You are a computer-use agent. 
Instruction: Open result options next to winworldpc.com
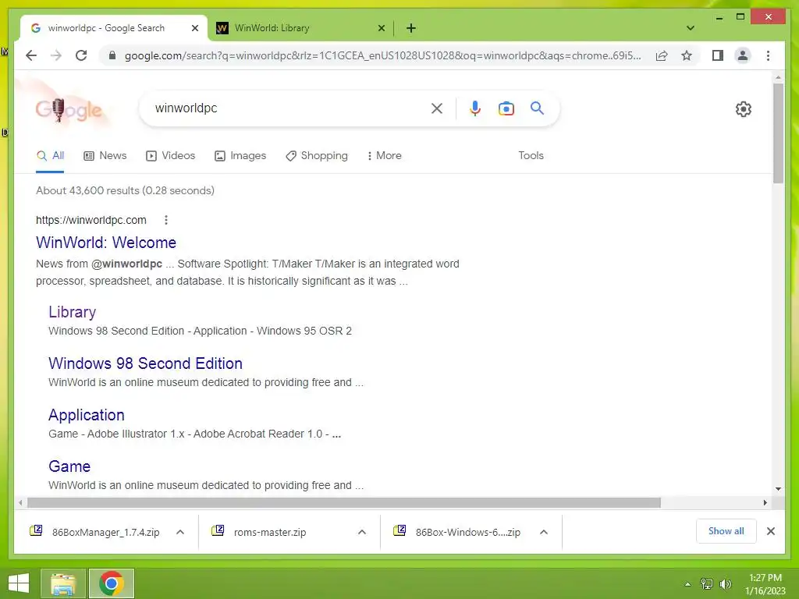pos(165,220)
